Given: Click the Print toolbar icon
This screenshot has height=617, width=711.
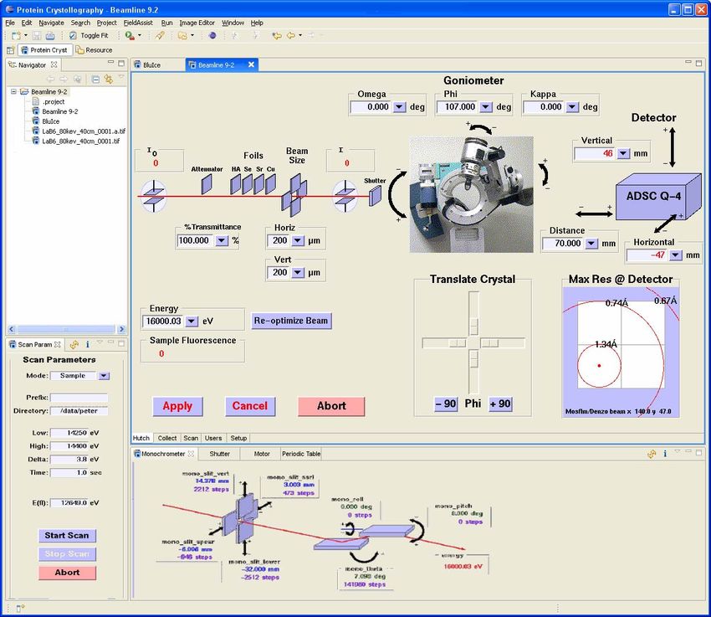Looking at the screenshot, I should (50, 35).
